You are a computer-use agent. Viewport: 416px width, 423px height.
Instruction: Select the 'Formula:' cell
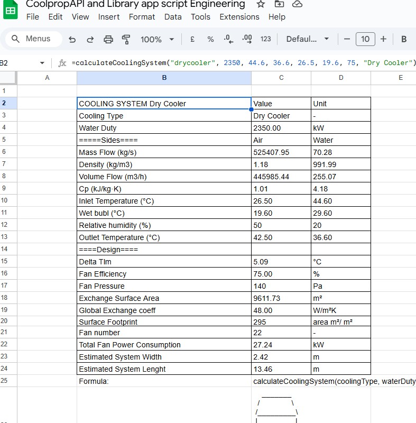[x=164, y=381]
